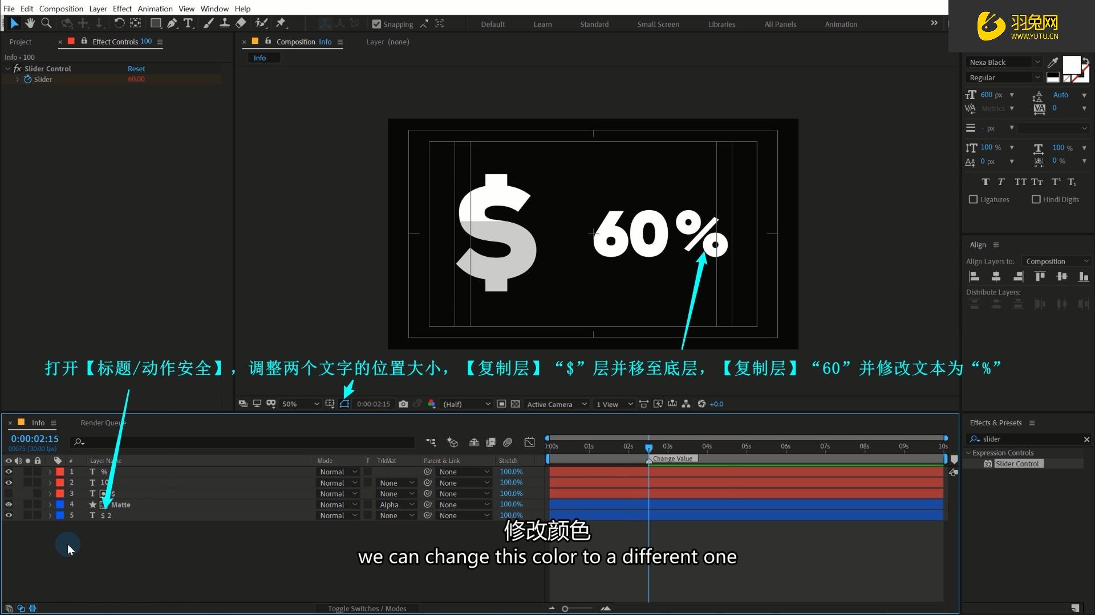Take snapshot with camera icon

point(403,404)
